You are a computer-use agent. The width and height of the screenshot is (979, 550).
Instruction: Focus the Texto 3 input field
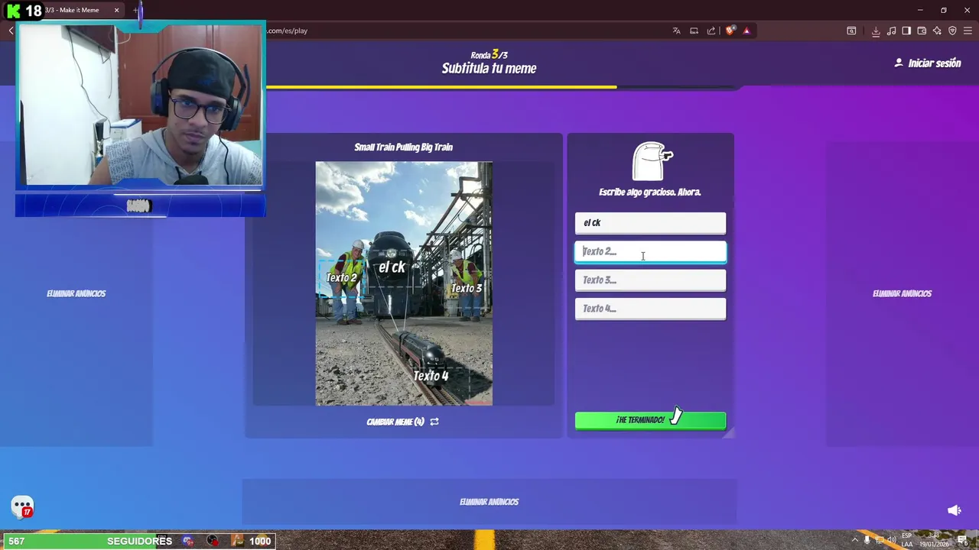pos(650,280)
